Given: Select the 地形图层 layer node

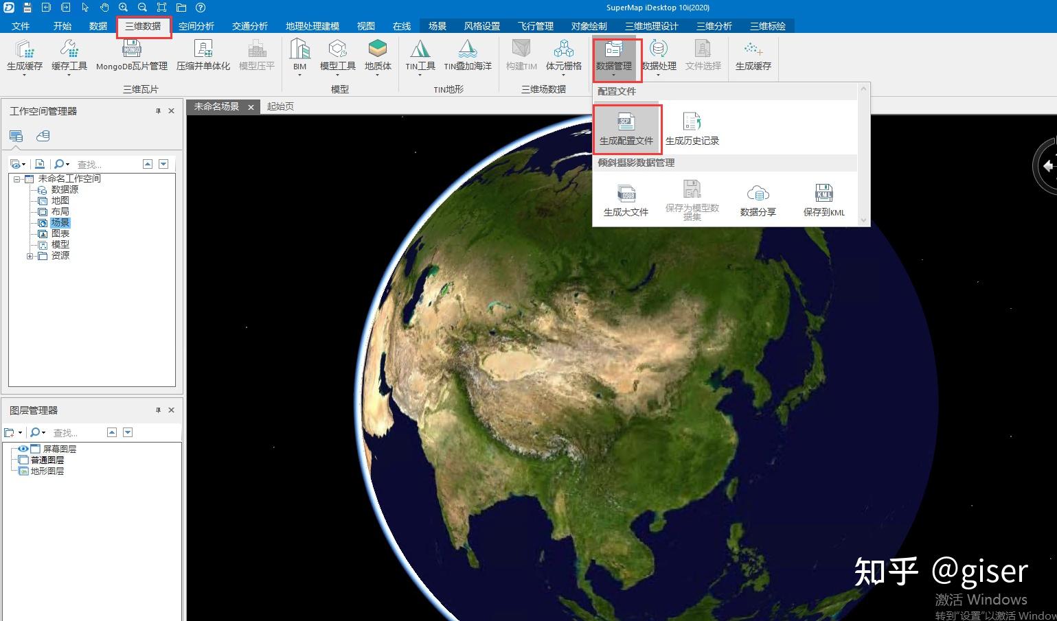Looking at the screenshot, I should (x=47, y=471).
